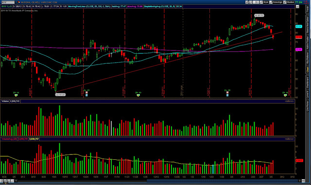
Task: Collapse chart header with up-arrow button
Action: [297, 6]
